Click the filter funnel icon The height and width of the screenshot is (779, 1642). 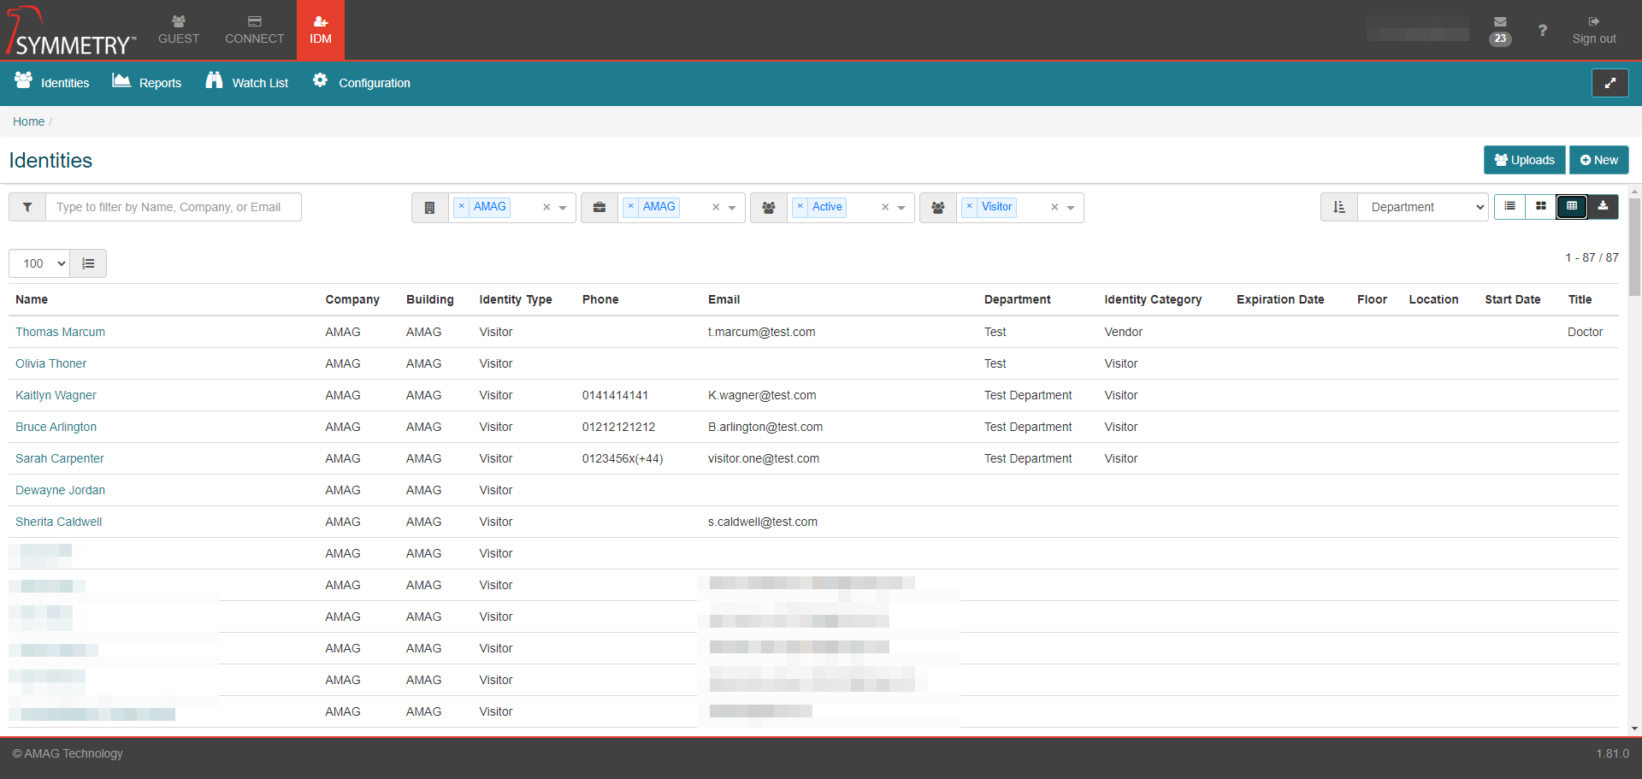click(x=27, y=207)
